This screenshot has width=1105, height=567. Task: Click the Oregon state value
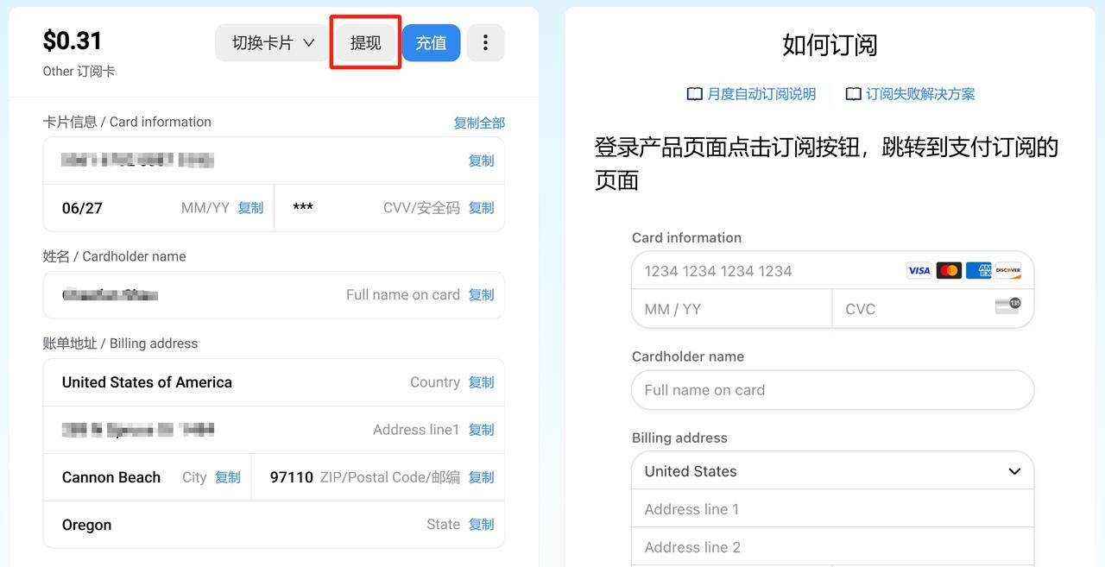click(86, 525)
